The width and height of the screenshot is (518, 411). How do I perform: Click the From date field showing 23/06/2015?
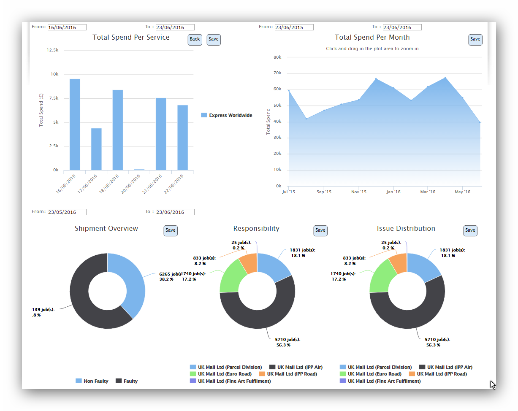pyautogui.click(x=294, y=27)
